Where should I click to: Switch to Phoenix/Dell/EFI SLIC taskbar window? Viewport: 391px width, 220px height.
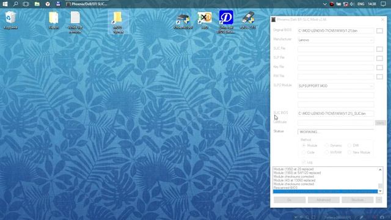click(x=87, y=4)
